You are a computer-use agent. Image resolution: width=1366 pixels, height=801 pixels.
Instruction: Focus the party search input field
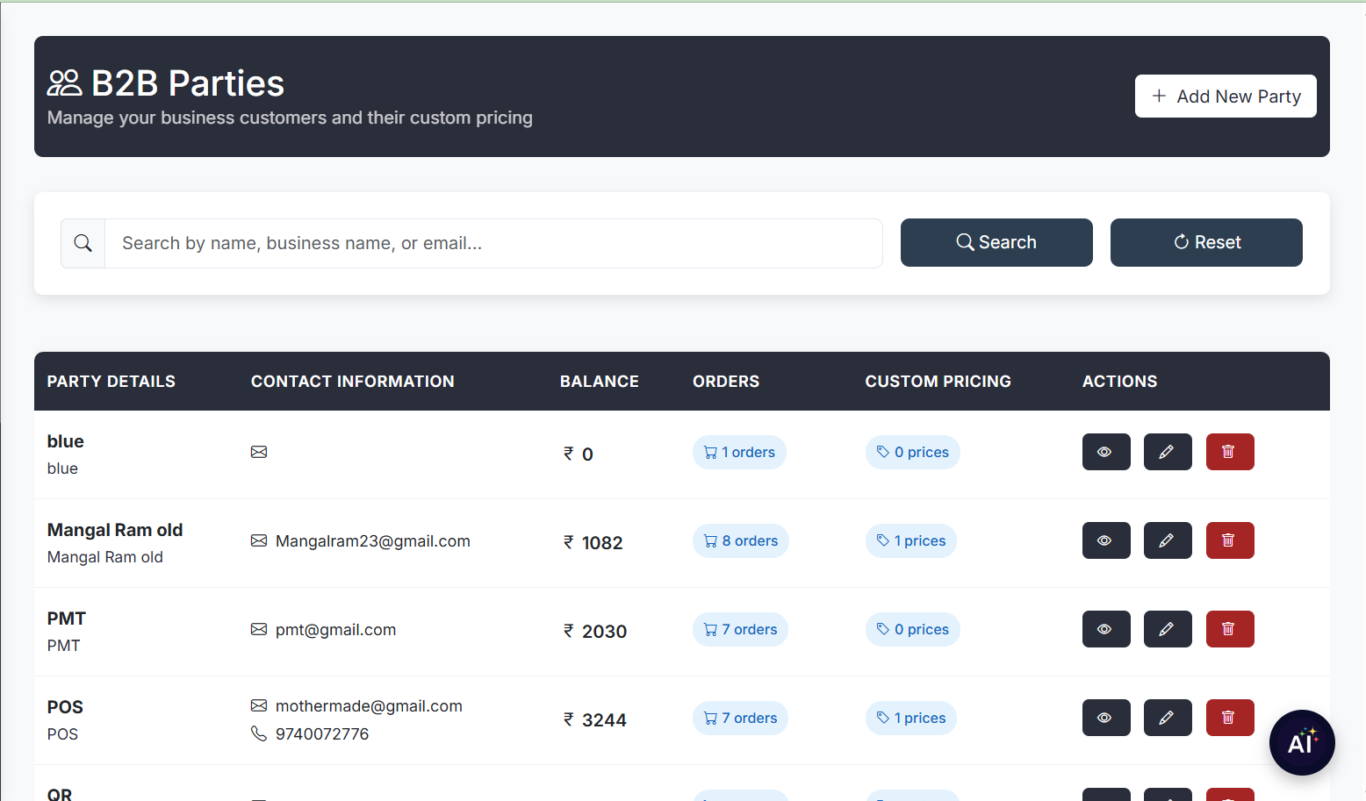(492, 243)
